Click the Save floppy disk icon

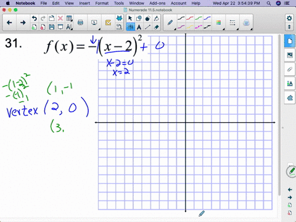click(52, 27)
